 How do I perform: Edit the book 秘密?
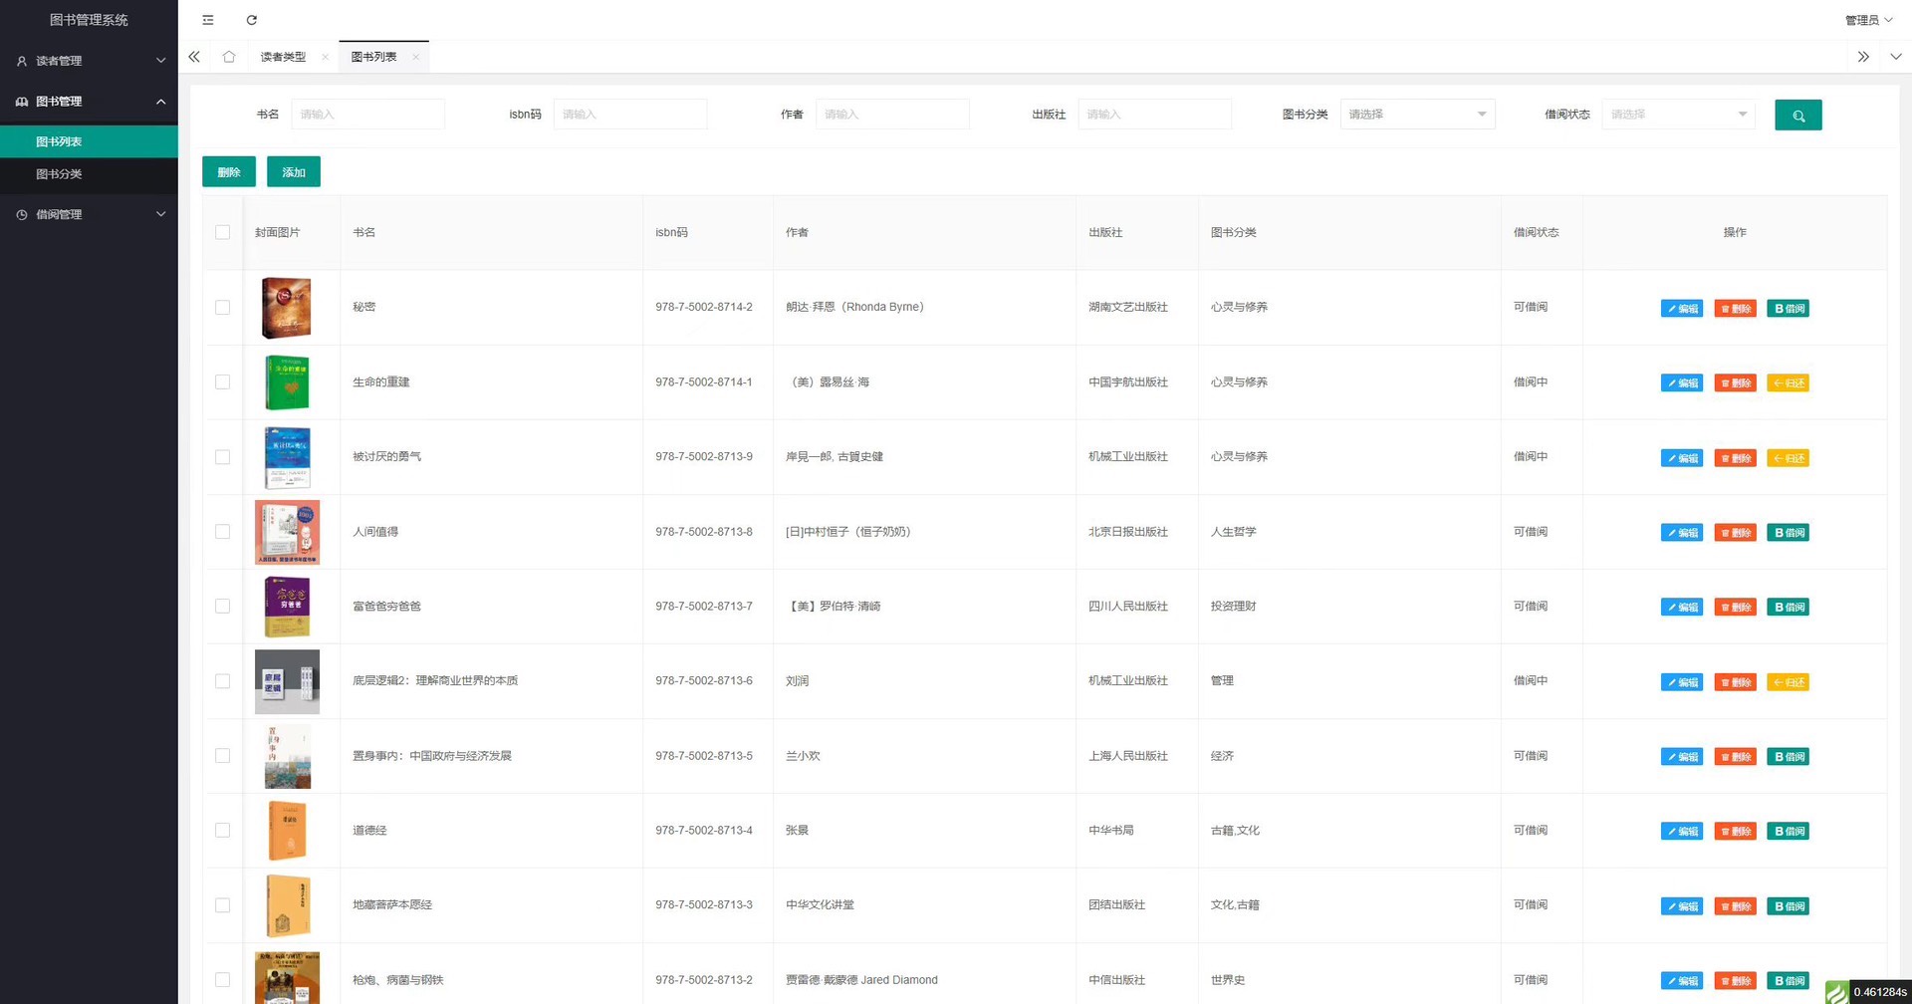(x=1682, y=309)
